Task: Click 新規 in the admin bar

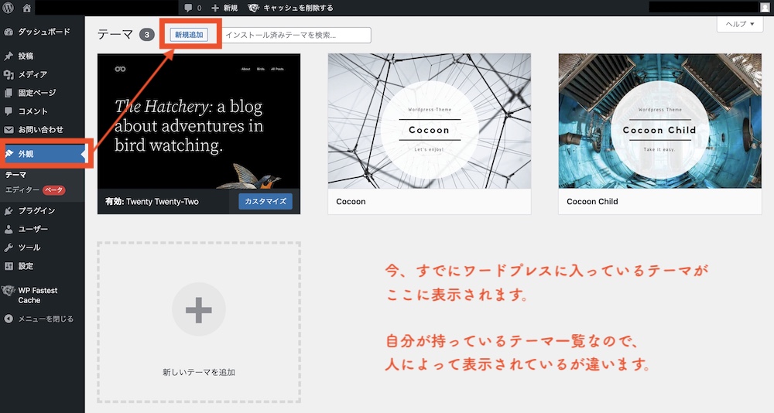Action: (230, 8)
